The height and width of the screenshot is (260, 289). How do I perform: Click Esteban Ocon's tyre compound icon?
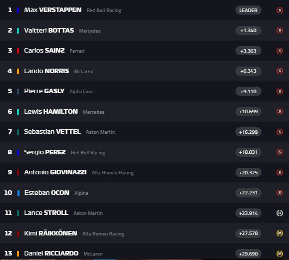click(x=279, y=192)
